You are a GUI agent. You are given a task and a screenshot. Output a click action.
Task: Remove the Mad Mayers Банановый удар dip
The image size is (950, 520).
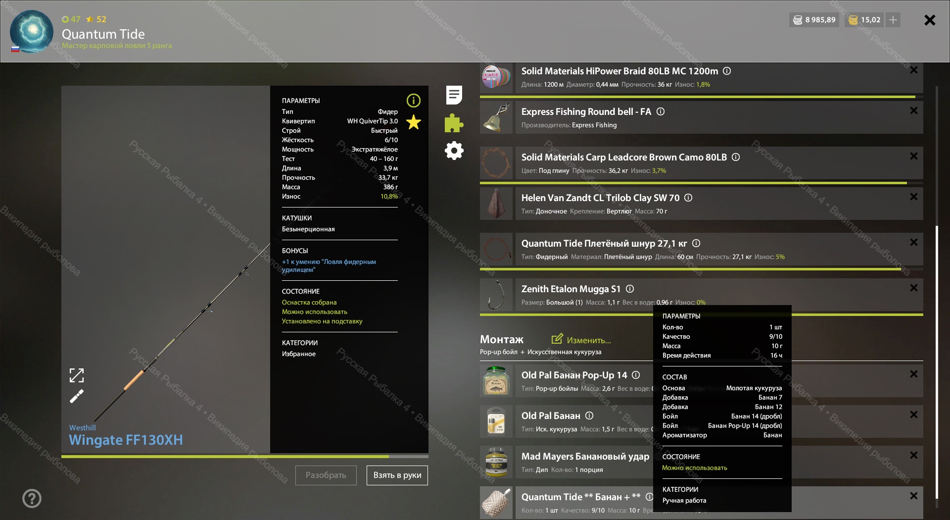click(x=914, y=456)
